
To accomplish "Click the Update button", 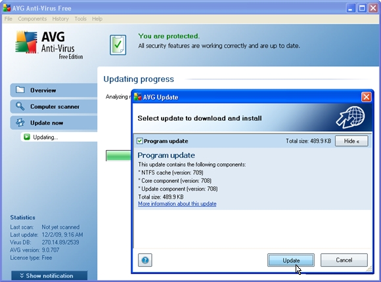I will tap(291, 260).
